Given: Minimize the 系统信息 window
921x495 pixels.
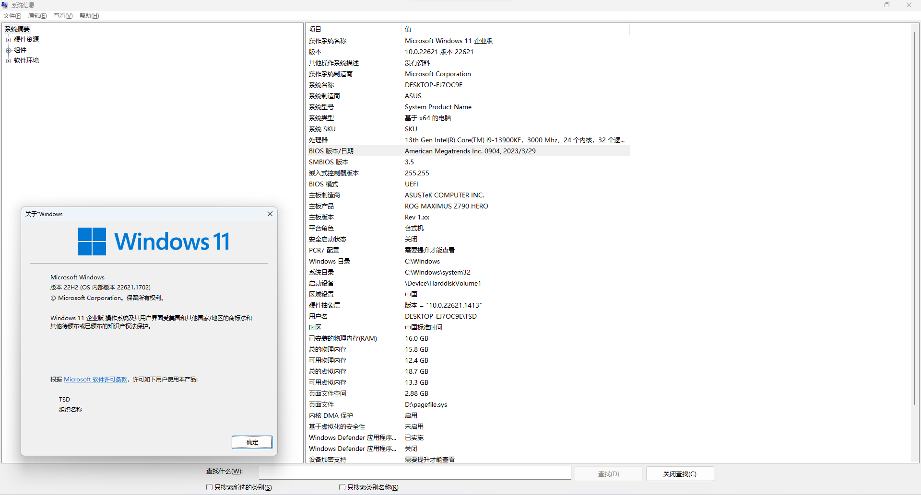Looking at the screenshot, I should 865,5.
